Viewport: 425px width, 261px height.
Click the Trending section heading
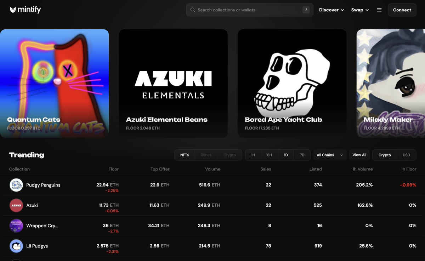pos(27,155)
